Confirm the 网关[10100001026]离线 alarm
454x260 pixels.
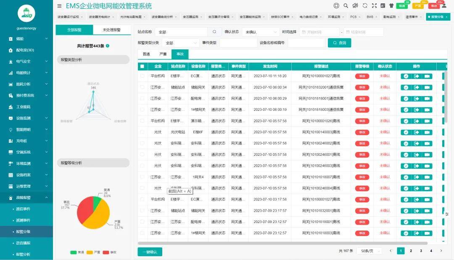(406, 121)
